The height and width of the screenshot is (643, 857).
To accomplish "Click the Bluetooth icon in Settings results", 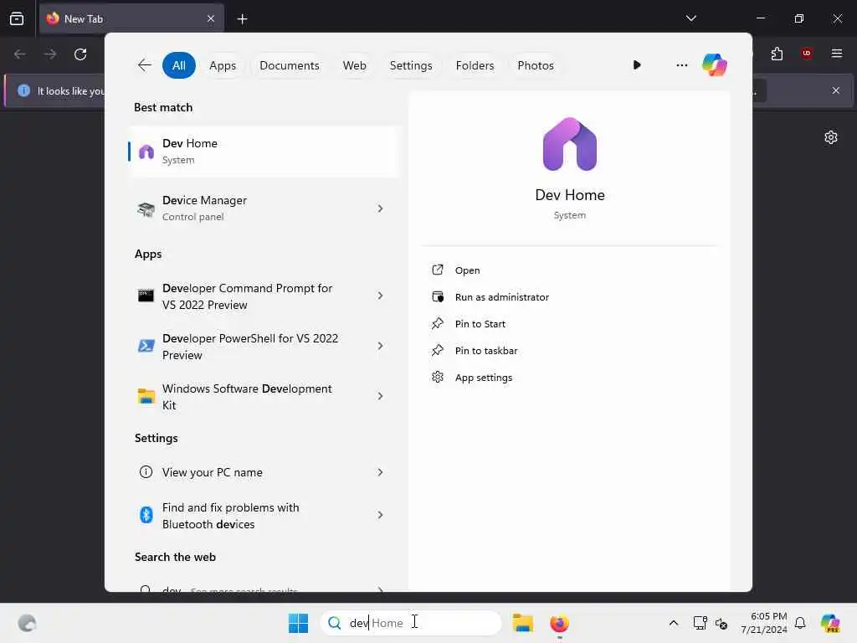I will click(x=146, y=515).
